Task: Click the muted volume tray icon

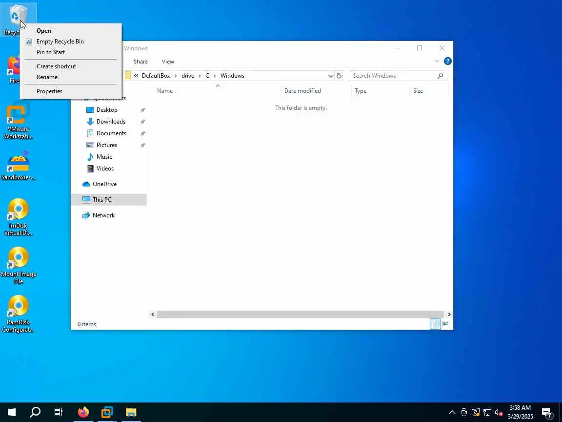Action: [x=499, y=412]
